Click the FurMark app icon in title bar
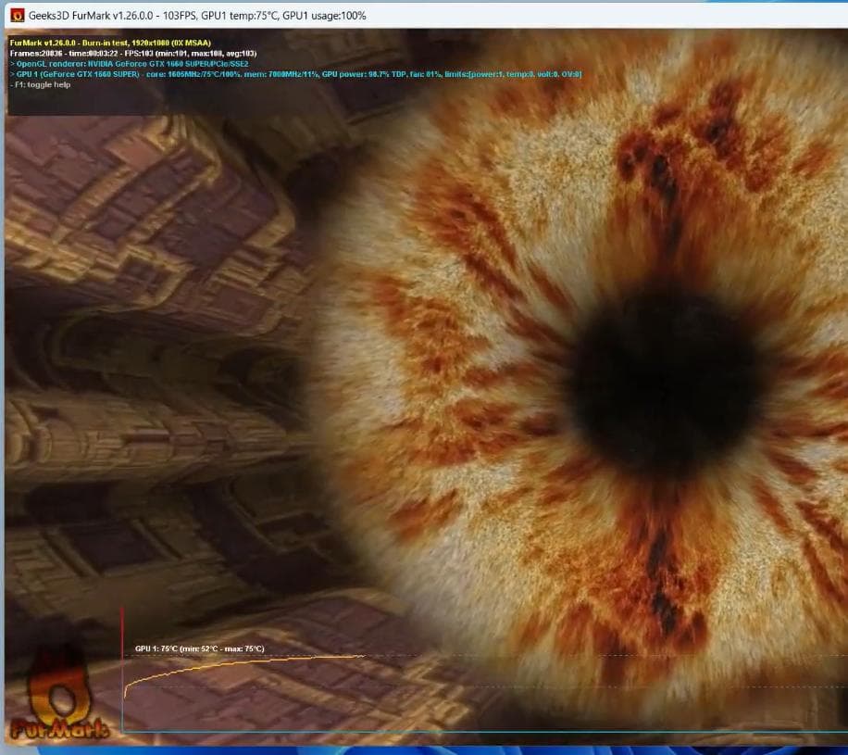 click(16, 15)
